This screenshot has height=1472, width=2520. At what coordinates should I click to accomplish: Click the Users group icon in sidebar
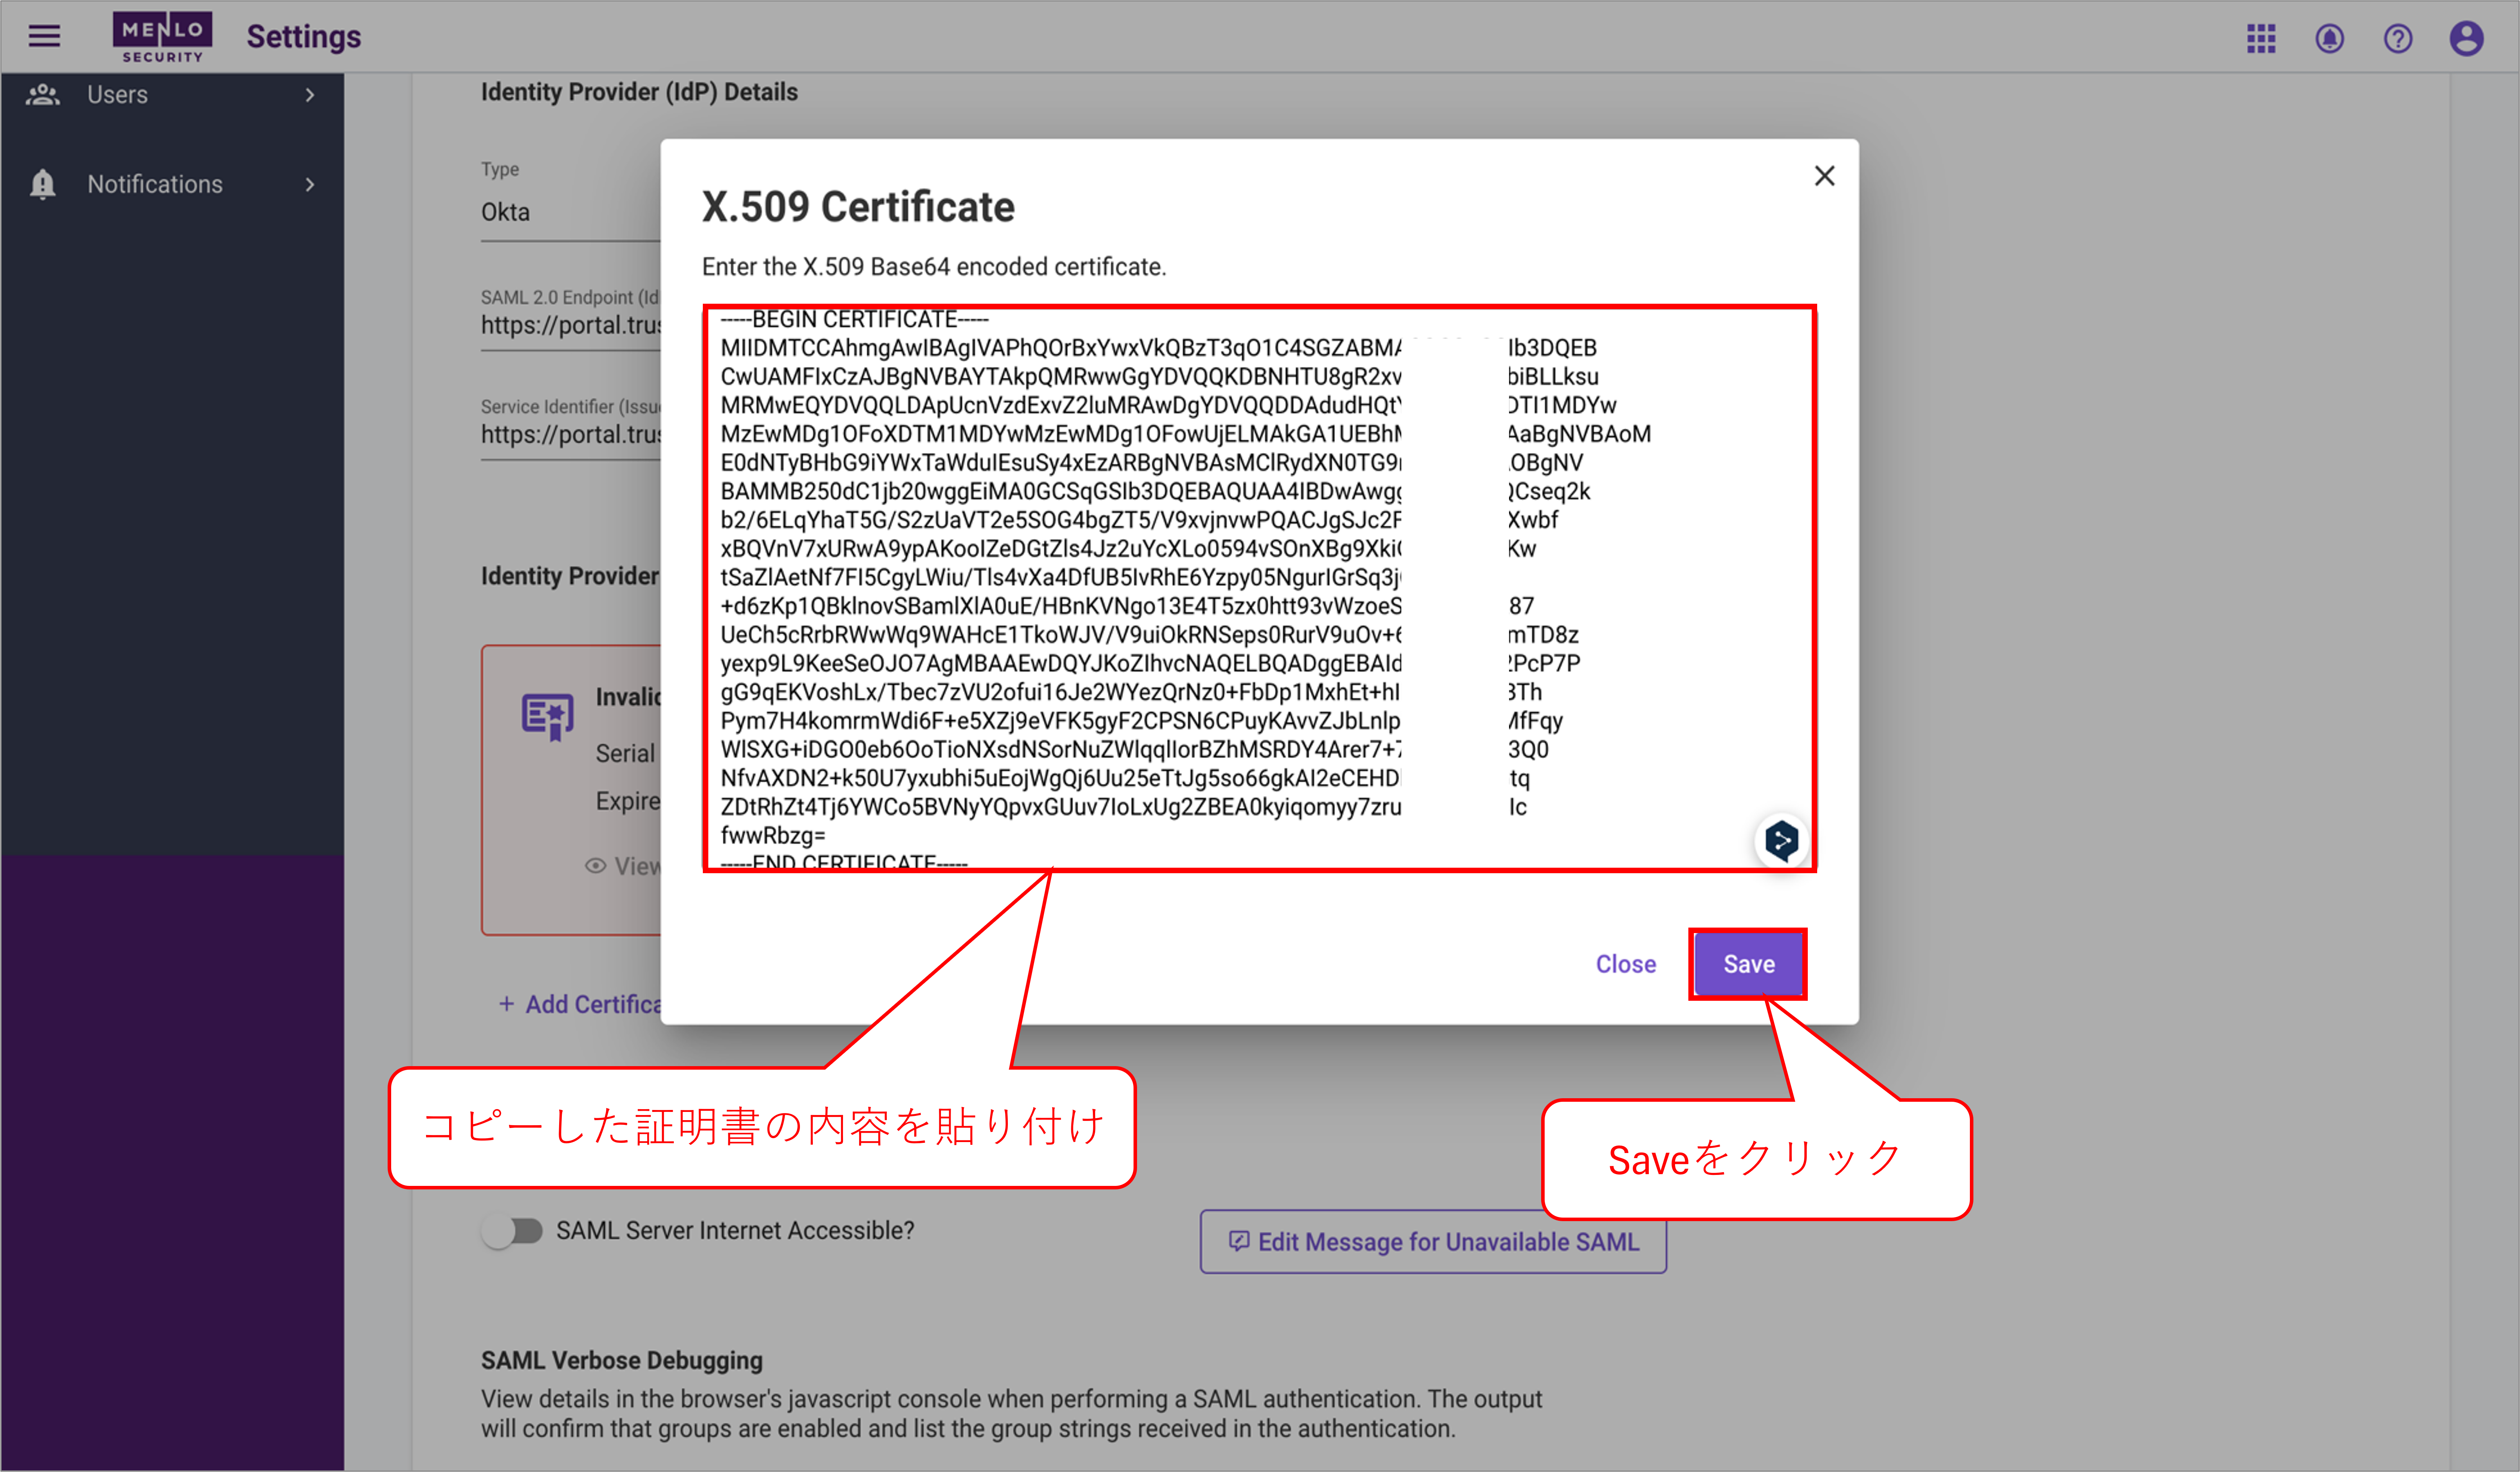click(43, 95)
